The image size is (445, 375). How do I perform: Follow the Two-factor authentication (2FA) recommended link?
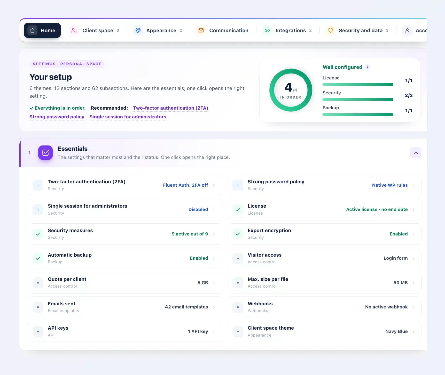point(171,108)
